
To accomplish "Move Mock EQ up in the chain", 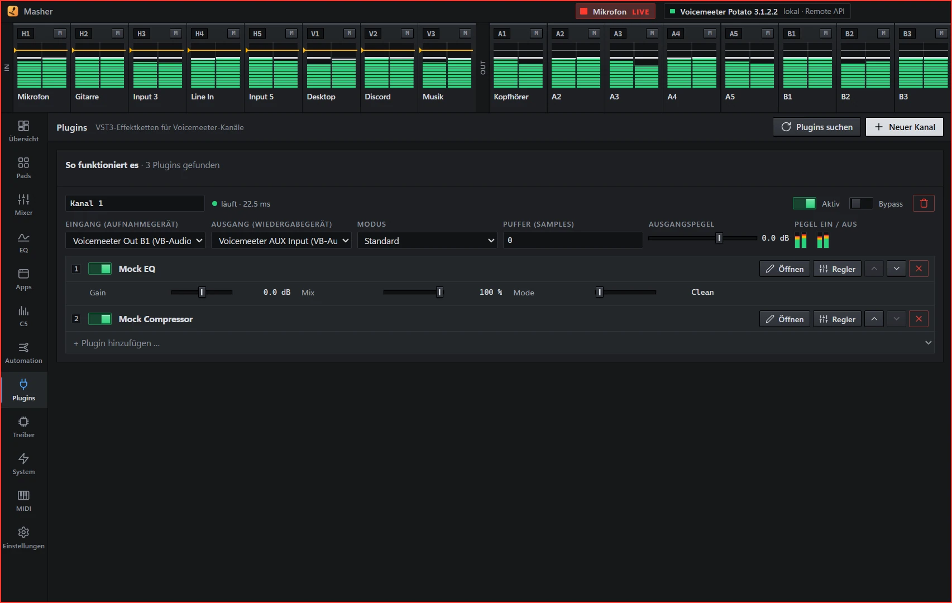I will (874, 269).
